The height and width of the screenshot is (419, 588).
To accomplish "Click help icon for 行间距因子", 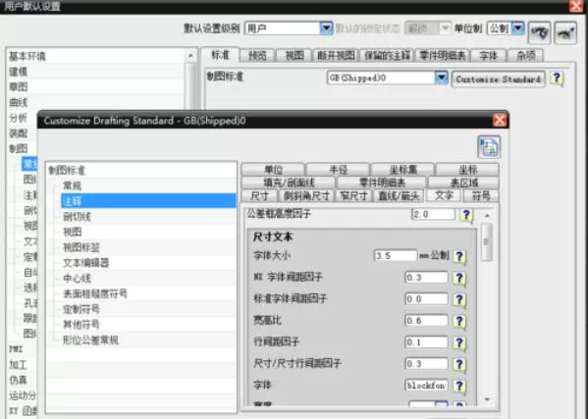I will [x=459, y=342].
